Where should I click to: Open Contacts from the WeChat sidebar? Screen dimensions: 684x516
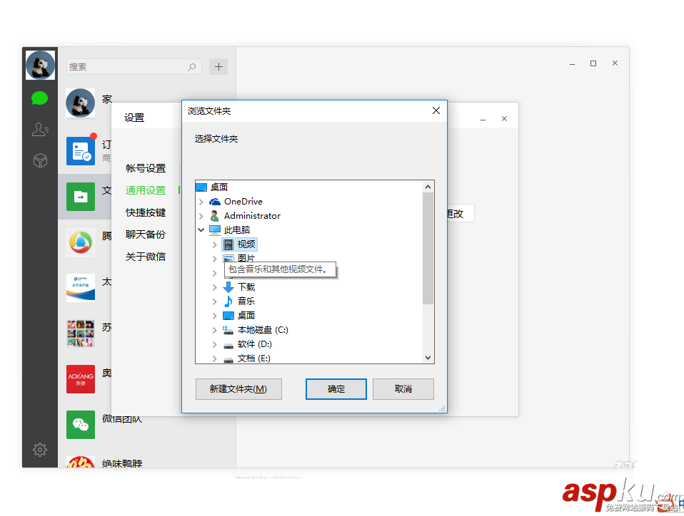tap(39, 129)
